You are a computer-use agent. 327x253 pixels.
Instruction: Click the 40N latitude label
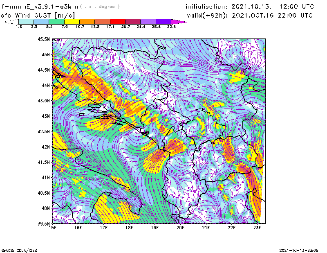pos(46,208)
